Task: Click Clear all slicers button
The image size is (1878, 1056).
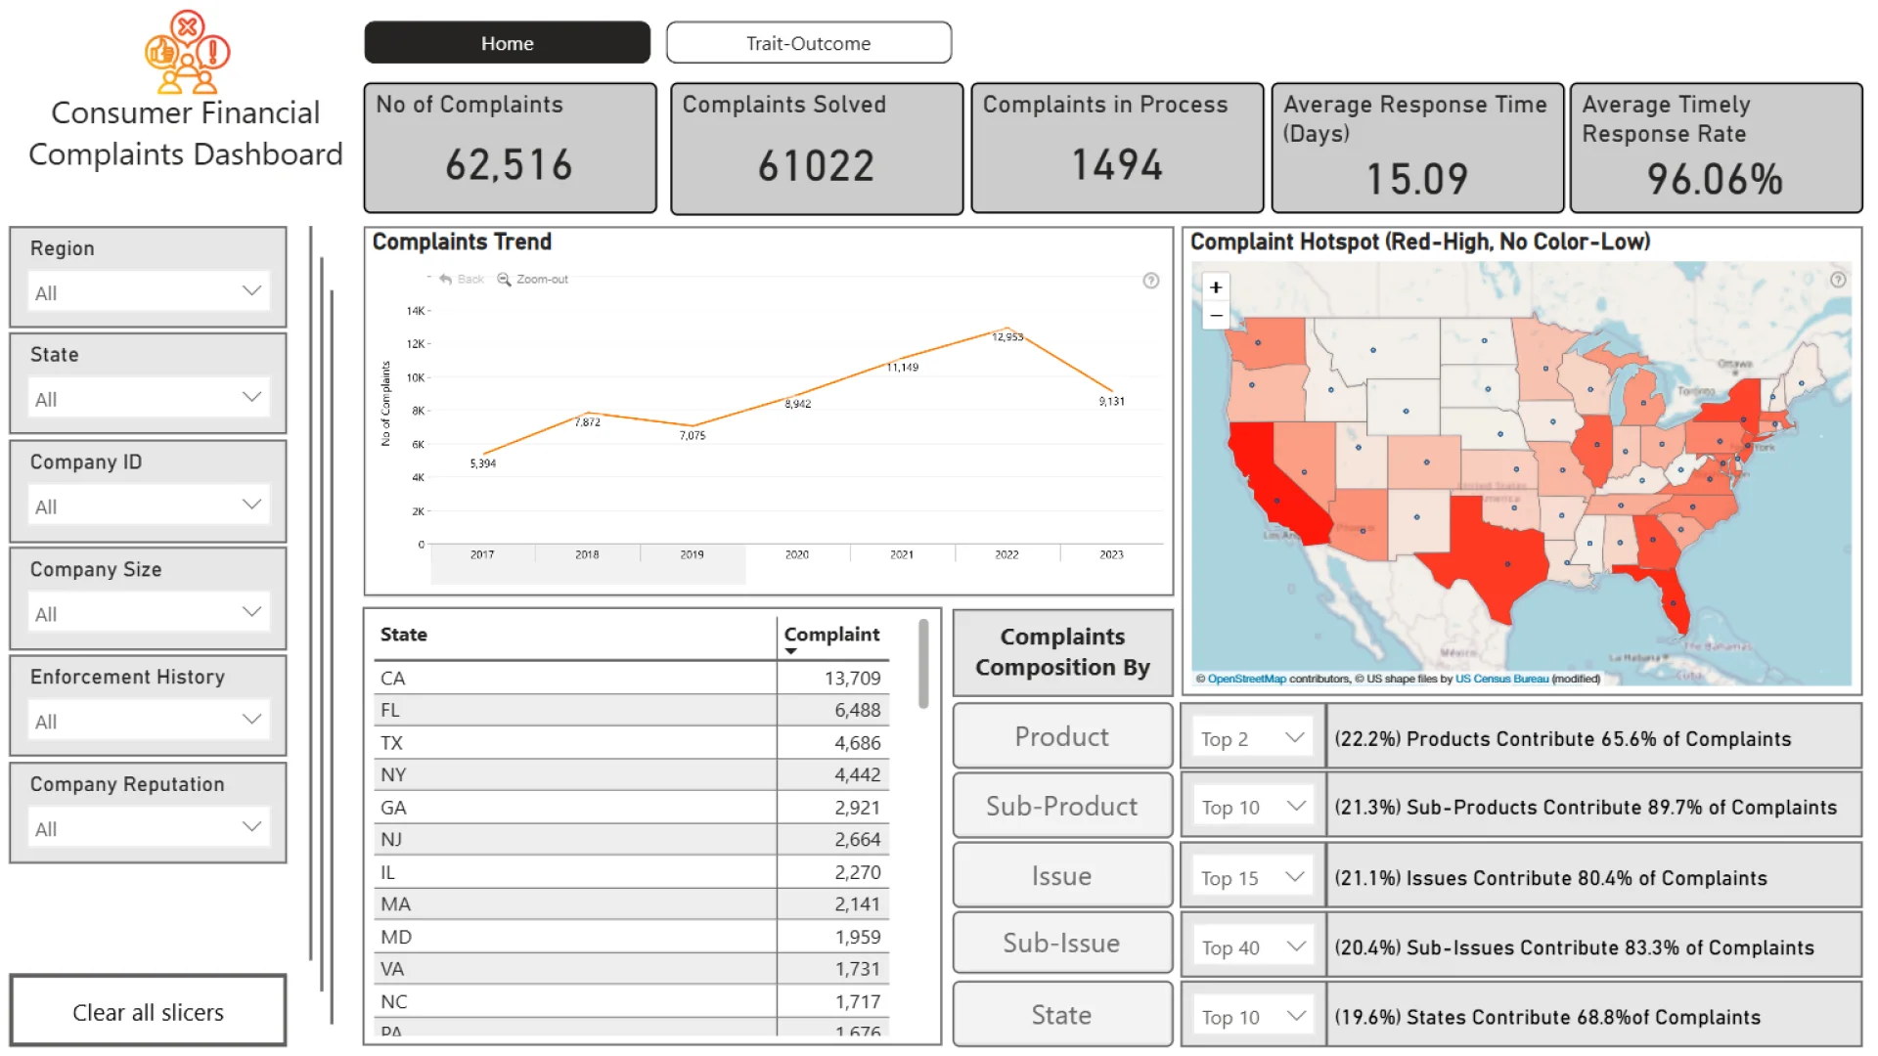Action: pos(148,1012)
